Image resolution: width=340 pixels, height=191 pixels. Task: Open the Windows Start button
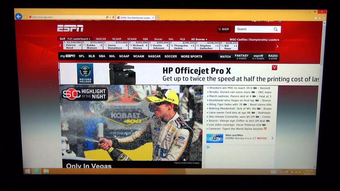pyautogui.click(x=27, y=171)
